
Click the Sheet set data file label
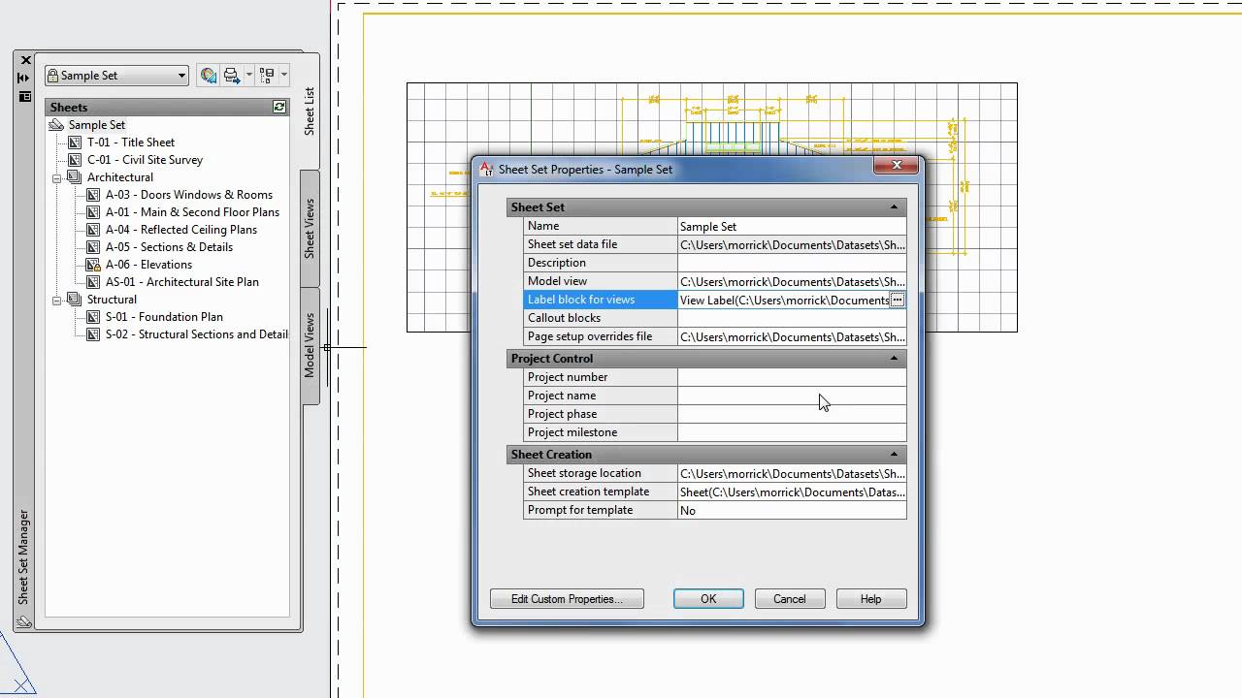572,244
